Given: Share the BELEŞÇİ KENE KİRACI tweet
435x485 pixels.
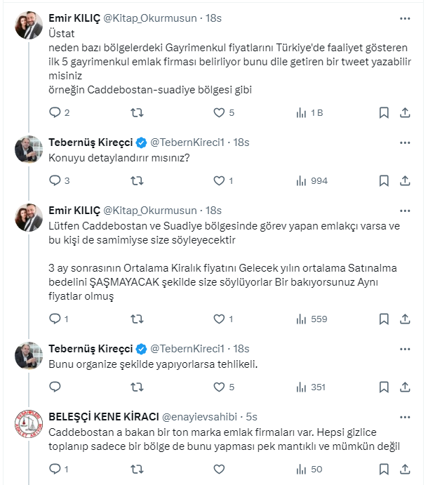Looking at the screenshot, I should pos(405,469).
